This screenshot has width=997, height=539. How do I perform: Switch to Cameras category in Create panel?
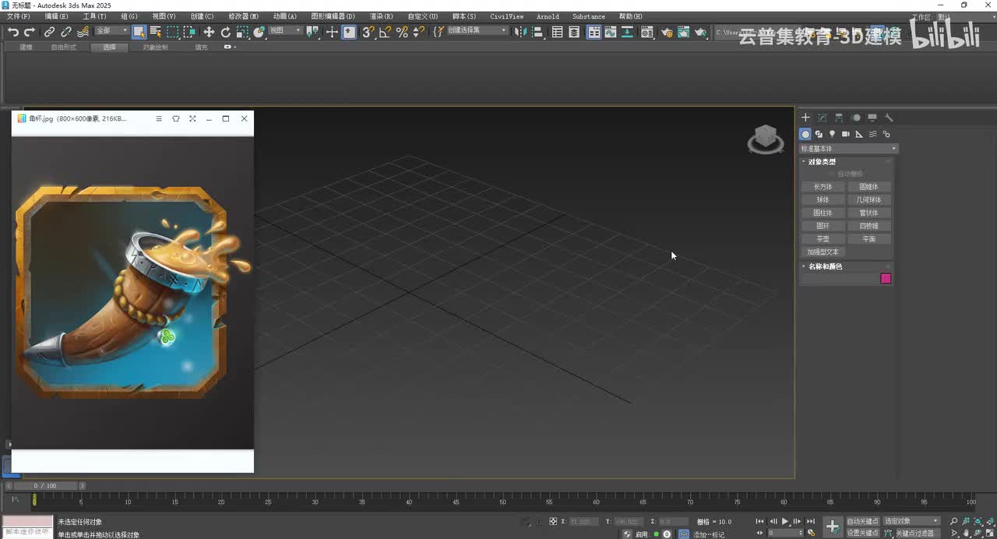click(845, 134)
